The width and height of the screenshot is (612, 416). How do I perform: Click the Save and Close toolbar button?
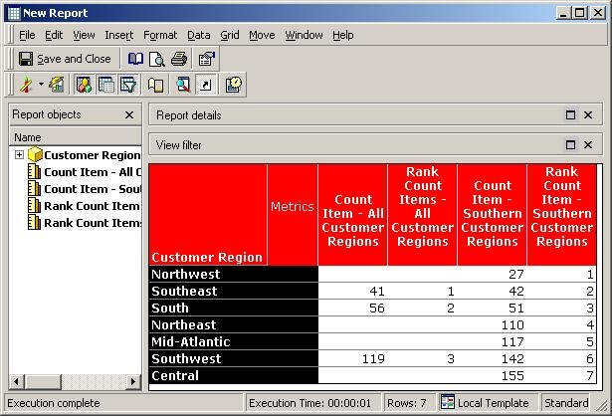[65, 59]
